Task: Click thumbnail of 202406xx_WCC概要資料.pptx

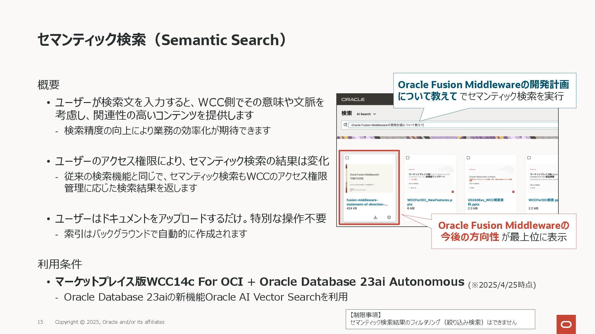Action: 491,178
